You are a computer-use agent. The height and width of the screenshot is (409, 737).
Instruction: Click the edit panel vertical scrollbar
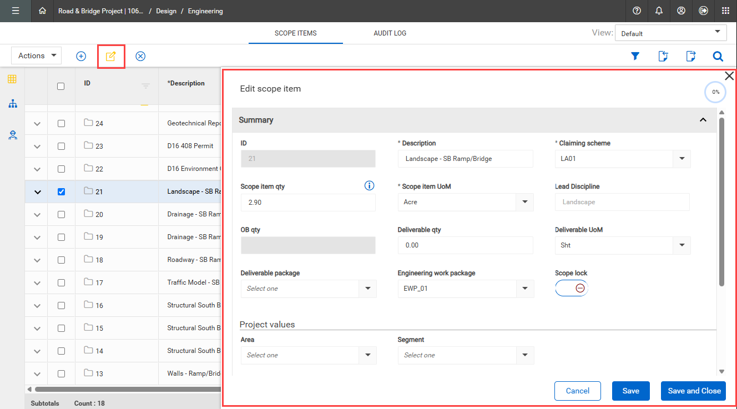[721, 201]
